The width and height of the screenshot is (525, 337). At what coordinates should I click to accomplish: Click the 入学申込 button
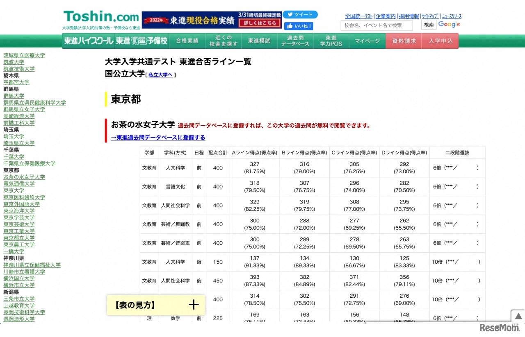click(440, 41)
